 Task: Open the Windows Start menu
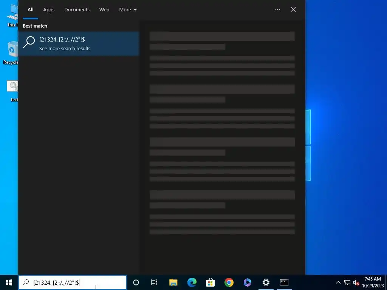pyautogui.click(x=9, y=282)
